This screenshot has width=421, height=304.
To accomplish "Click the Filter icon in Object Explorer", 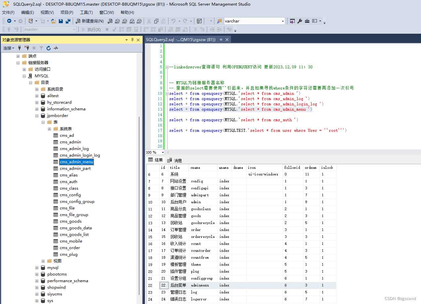I will tap(41, 48).
